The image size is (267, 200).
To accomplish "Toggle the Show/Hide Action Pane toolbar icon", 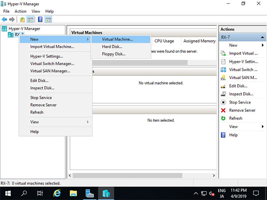I will coord(48,20).
